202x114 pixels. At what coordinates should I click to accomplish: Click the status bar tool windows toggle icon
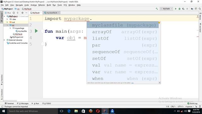pos(2,107)
